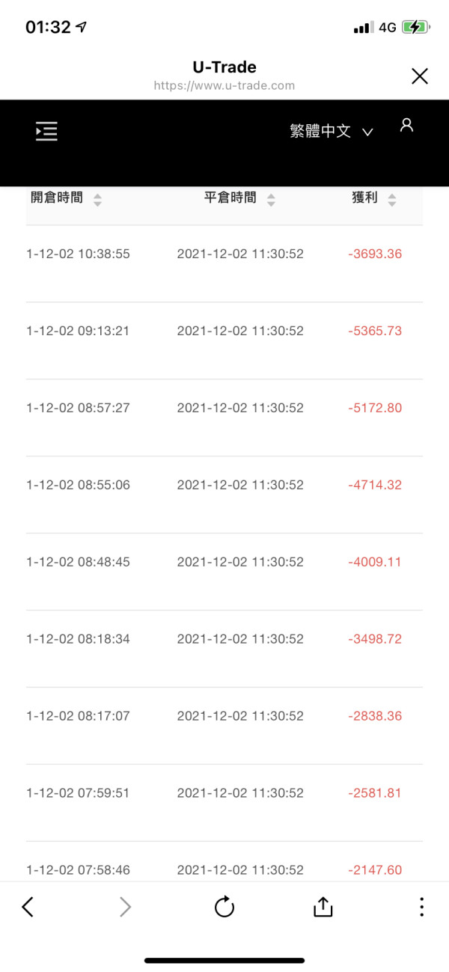Sort by 平倉時間 column arrows
The image size is (449, 972).
pos(271,200)
